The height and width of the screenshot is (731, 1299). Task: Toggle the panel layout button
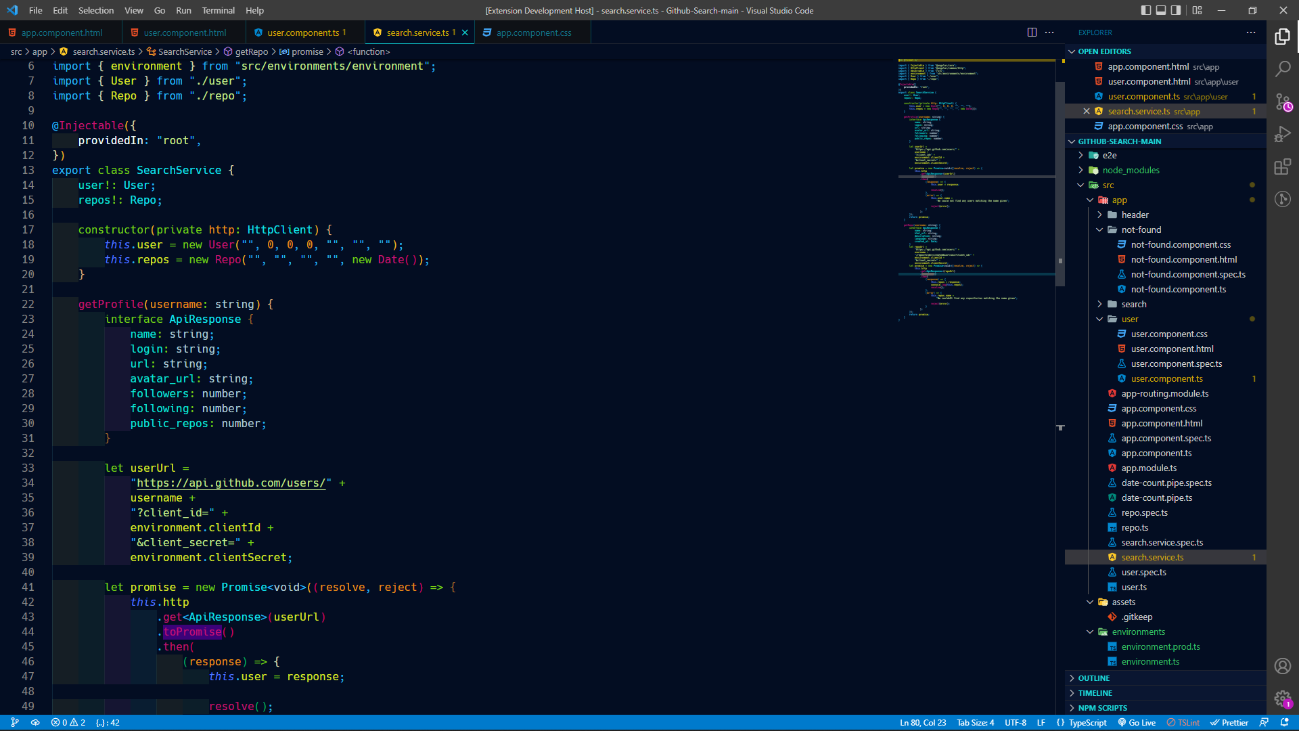[1161, 10]
